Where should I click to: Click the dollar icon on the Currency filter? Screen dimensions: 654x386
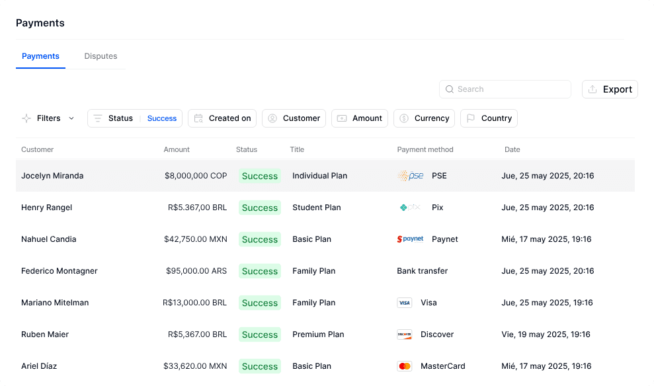(x=404, y=118)
